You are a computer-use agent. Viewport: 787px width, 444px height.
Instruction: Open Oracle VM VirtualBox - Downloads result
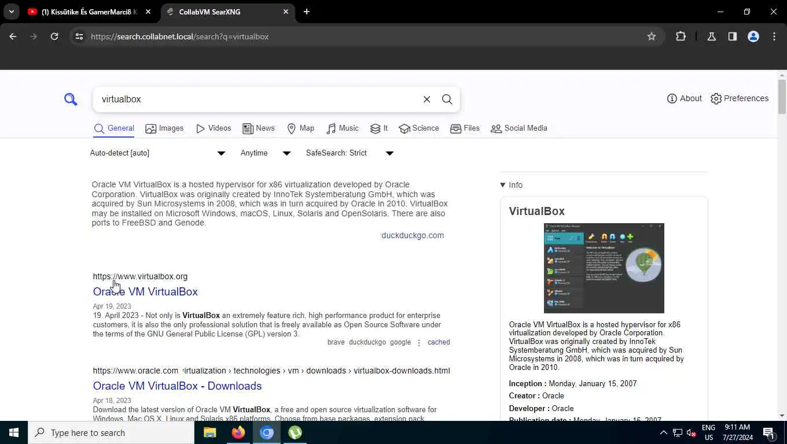tap(177, 386)
